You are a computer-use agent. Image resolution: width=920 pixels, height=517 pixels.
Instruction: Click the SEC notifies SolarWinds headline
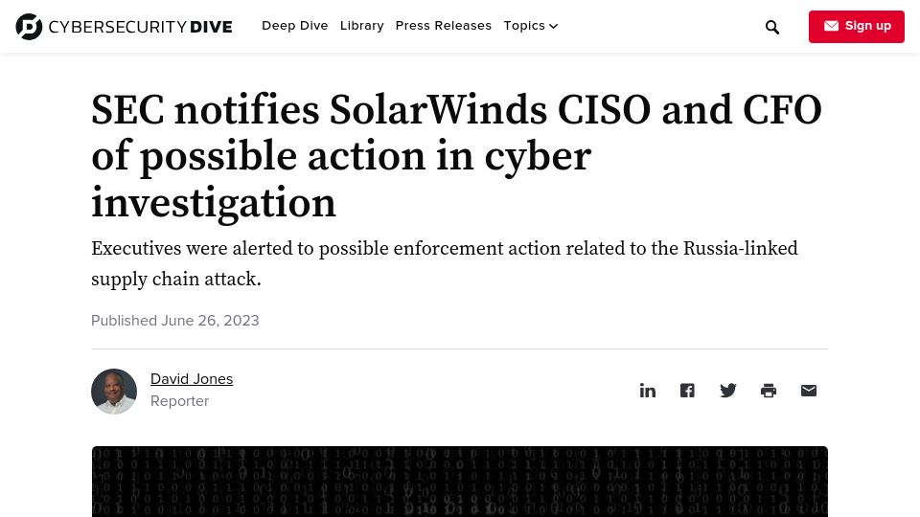(456, 156)
